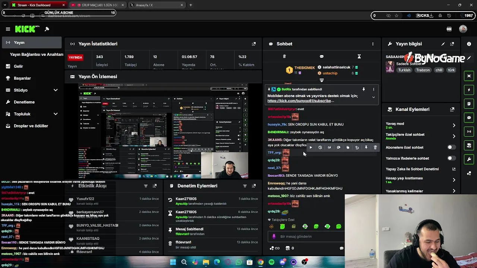Open the Kick avatar profile menu

(x=463, y=29)
